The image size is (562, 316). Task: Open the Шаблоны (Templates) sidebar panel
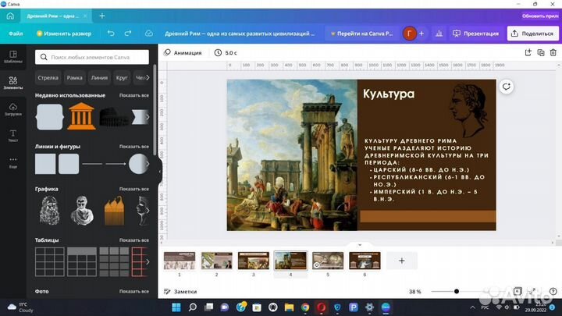(12, 55)
